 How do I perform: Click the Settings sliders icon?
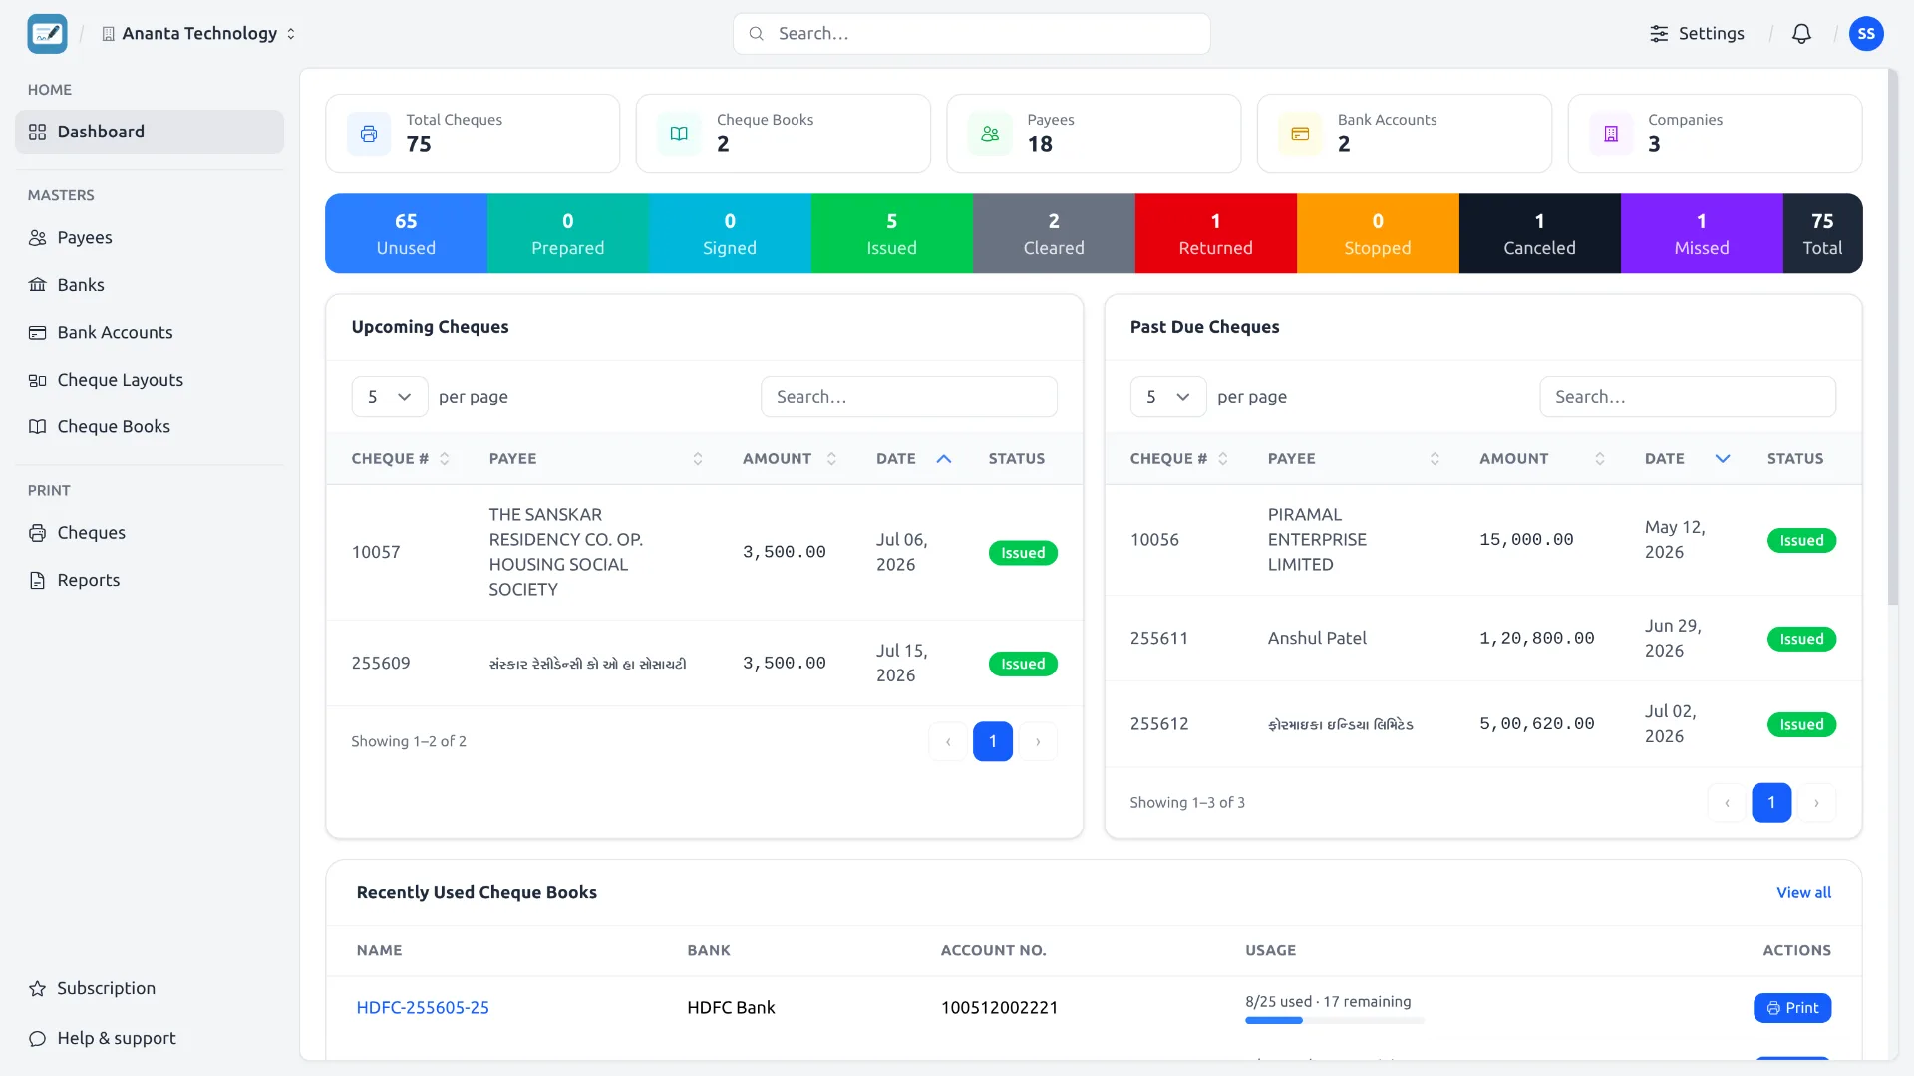1659,34
